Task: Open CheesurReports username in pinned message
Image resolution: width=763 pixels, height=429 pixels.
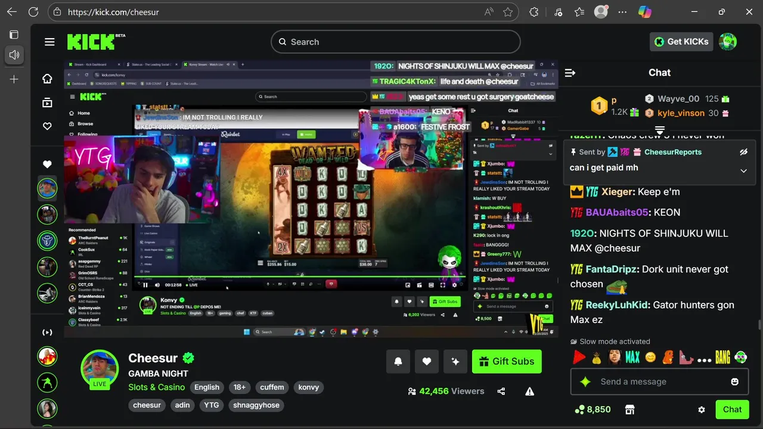Action: tap(673, 152)
